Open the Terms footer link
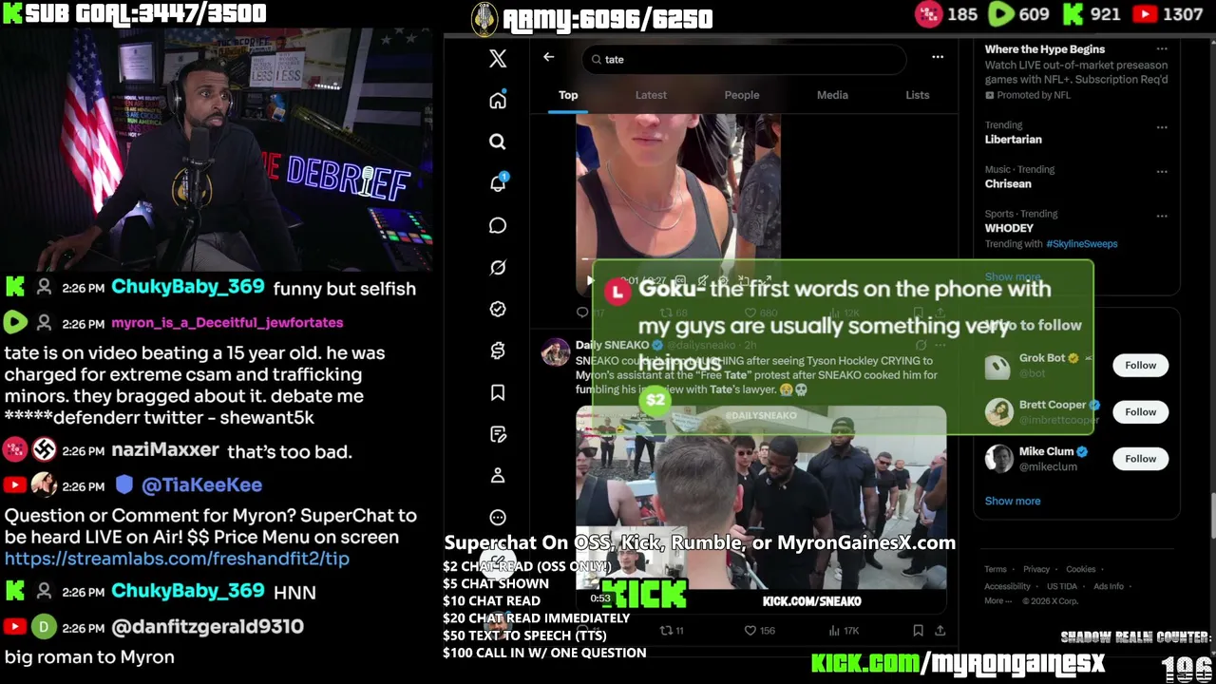Image resolution: width=1216 pixels, height=684 pixels. (995, 569)
